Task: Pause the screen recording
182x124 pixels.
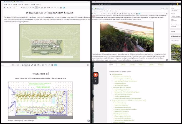Action: coord(95,81)
